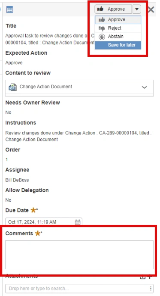Pick the Abstain option
Screen dimensions: 160x296
pyautogui.click(x=118, y=37)
